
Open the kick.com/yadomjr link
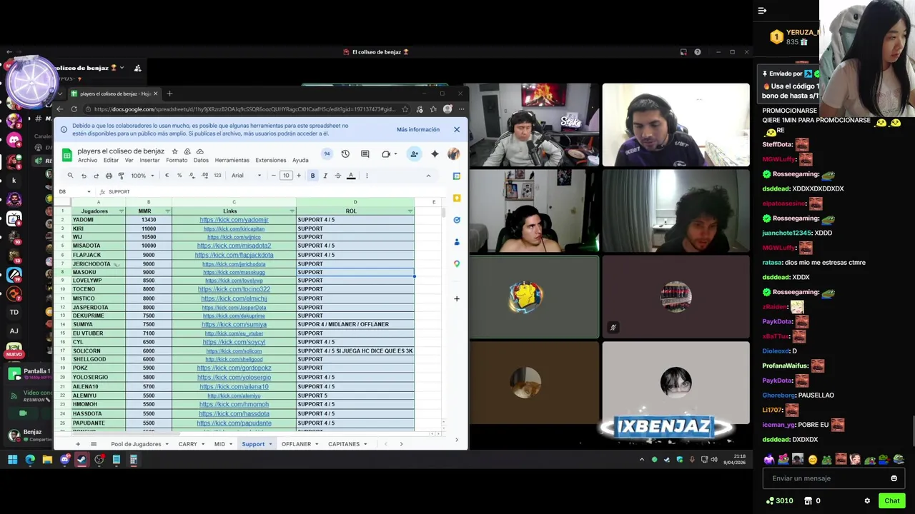click(x=234, y=220)
